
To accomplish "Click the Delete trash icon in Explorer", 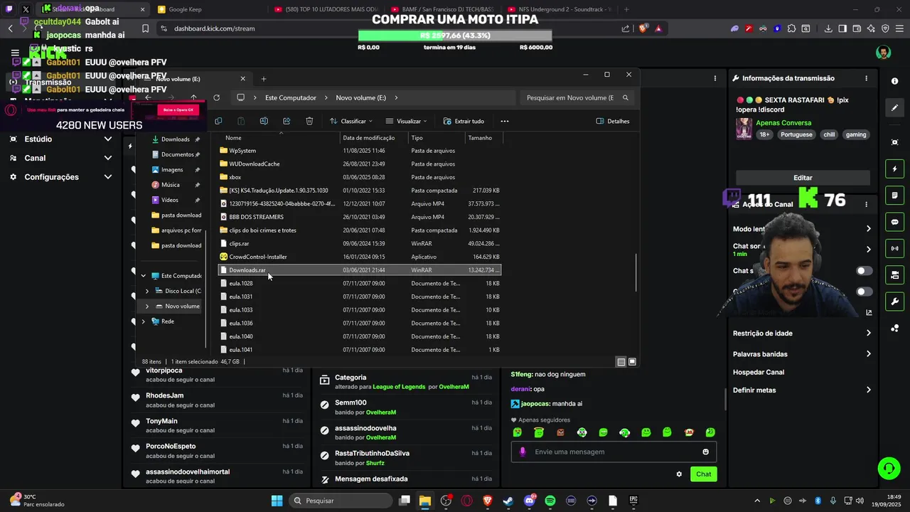I will (309, 121).
